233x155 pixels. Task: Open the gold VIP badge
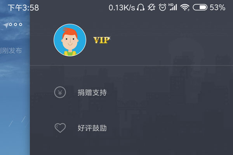102,40
